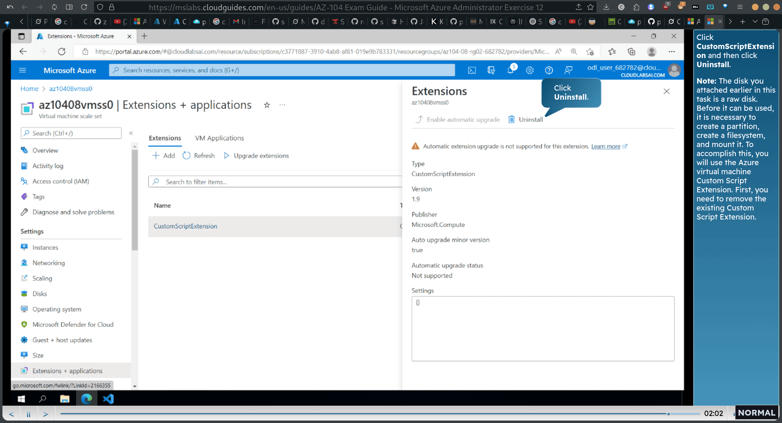Open Visual Studio Code from taskbar
Image resolution: width=782 pixels, height=423 pixels.
pos(108,399)
